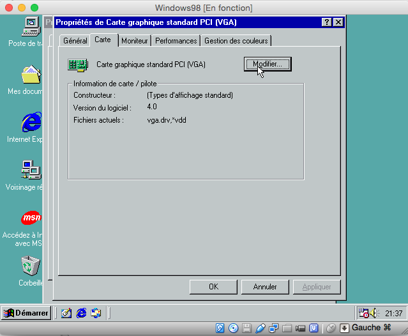Click the VirtualBox video capture status icon
Screen dimensions: 408x336
[300, 328]
